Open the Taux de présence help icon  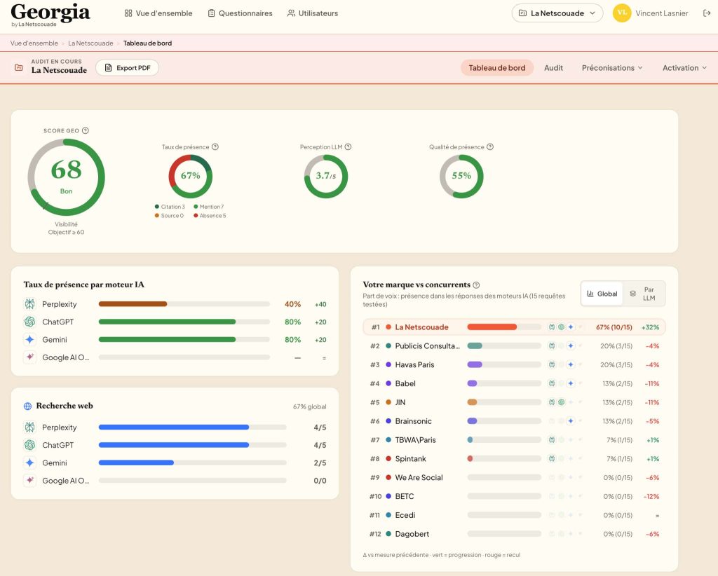coord(215,147)
